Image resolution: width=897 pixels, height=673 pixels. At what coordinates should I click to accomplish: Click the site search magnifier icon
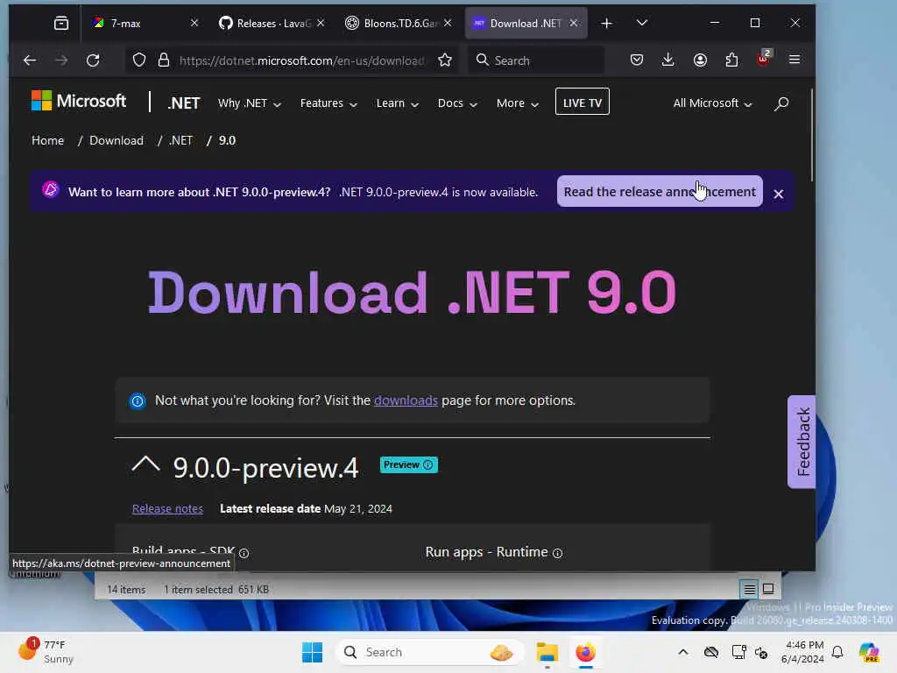coord(781,103)
